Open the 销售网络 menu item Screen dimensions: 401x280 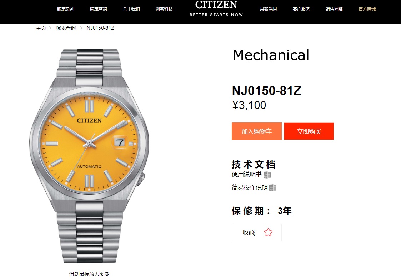pos(334,9)
